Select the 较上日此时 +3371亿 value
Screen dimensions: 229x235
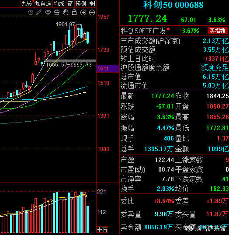(216, 59)
